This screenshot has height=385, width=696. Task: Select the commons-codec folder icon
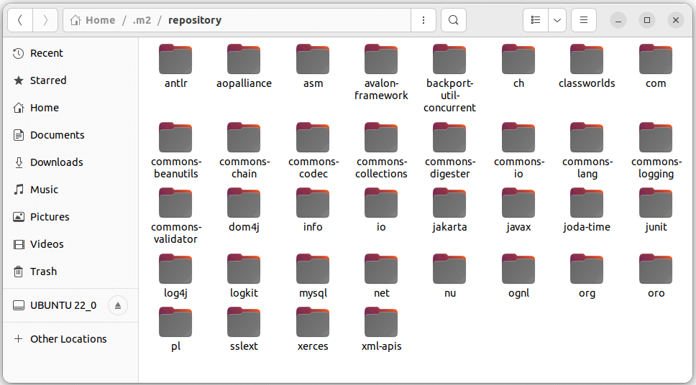coord(313,137)
